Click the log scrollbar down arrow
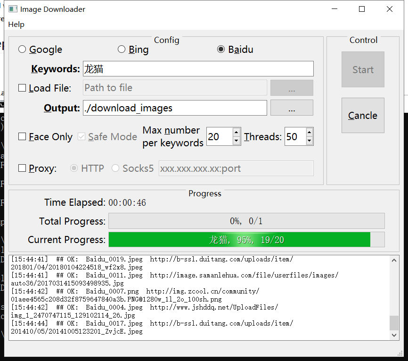The height and width of the screenshot is (361, 408). [x=394, y=335]
